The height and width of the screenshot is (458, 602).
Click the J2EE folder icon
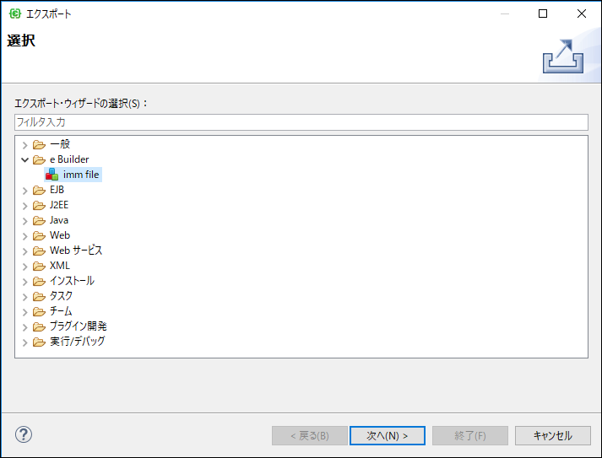click(x=39, y=205)
